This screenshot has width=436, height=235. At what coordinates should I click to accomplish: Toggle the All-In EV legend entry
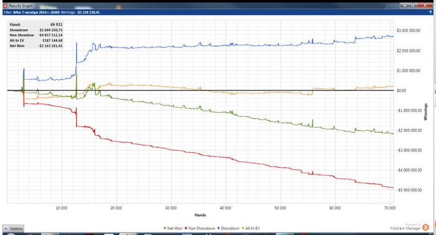tap(251, 228)
